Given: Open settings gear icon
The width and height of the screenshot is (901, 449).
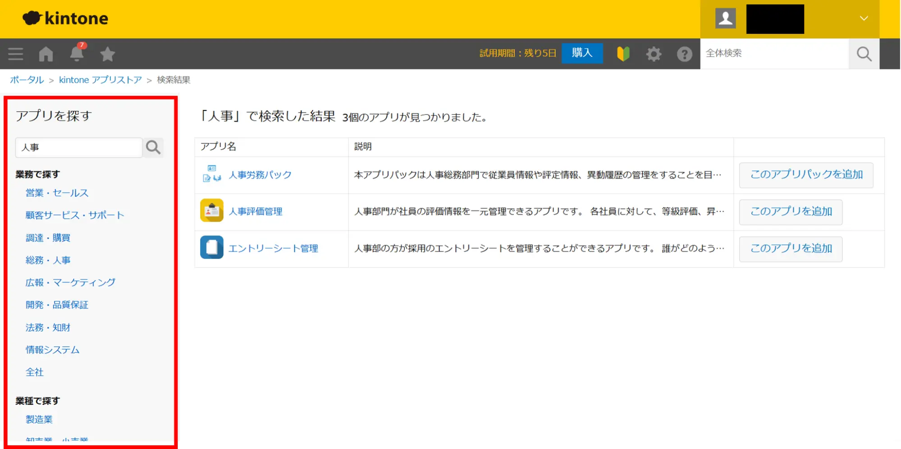Looking at the screenshot, I should [x=654, y=54].
